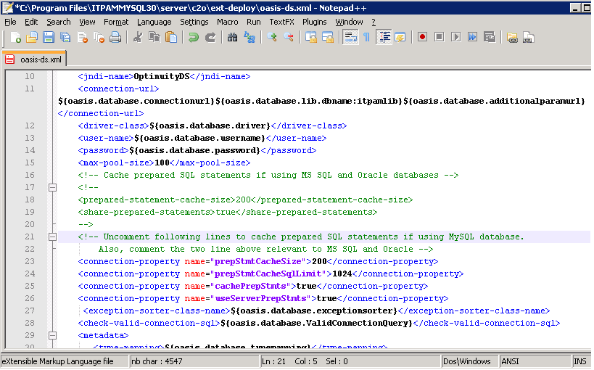This screenshot has width=594, height=370.
Task: Open Find using the binoculars icon
Action: 233,37
